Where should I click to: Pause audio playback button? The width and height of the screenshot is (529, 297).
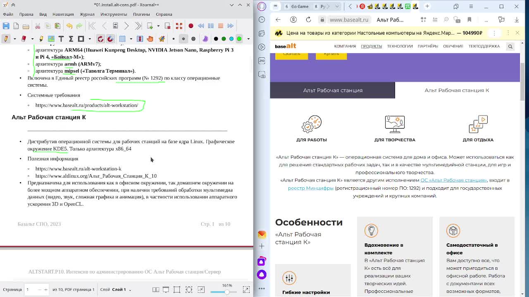211,26
